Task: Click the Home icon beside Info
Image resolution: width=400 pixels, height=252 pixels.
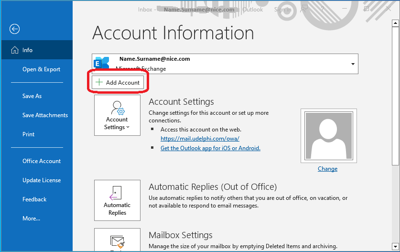Action: [15, 50]
